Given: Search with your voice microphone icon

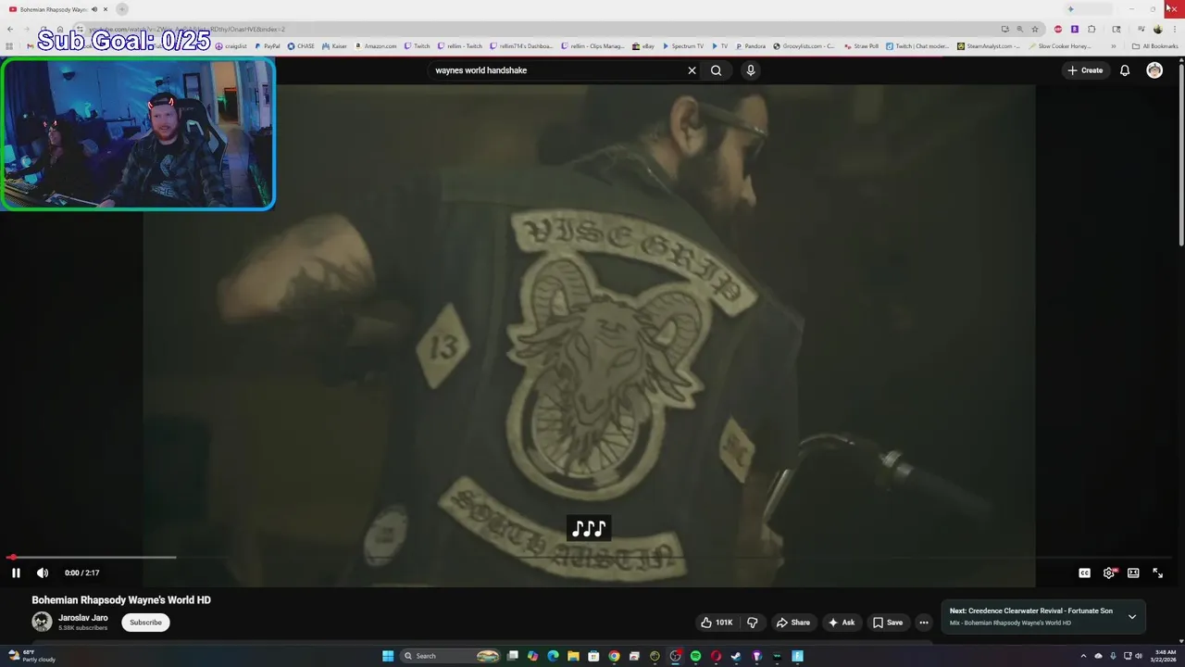Looking at the screenshot, I should 751,70.
